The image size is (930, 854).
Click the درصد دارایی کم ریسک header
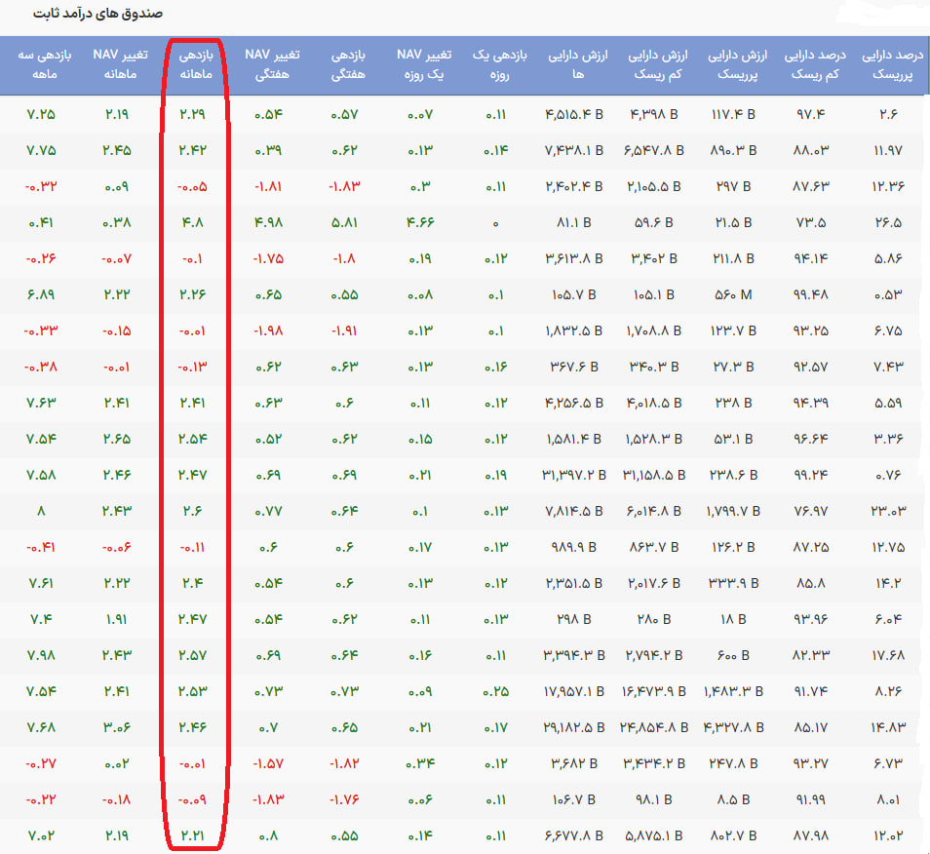[x=816, y=64]
